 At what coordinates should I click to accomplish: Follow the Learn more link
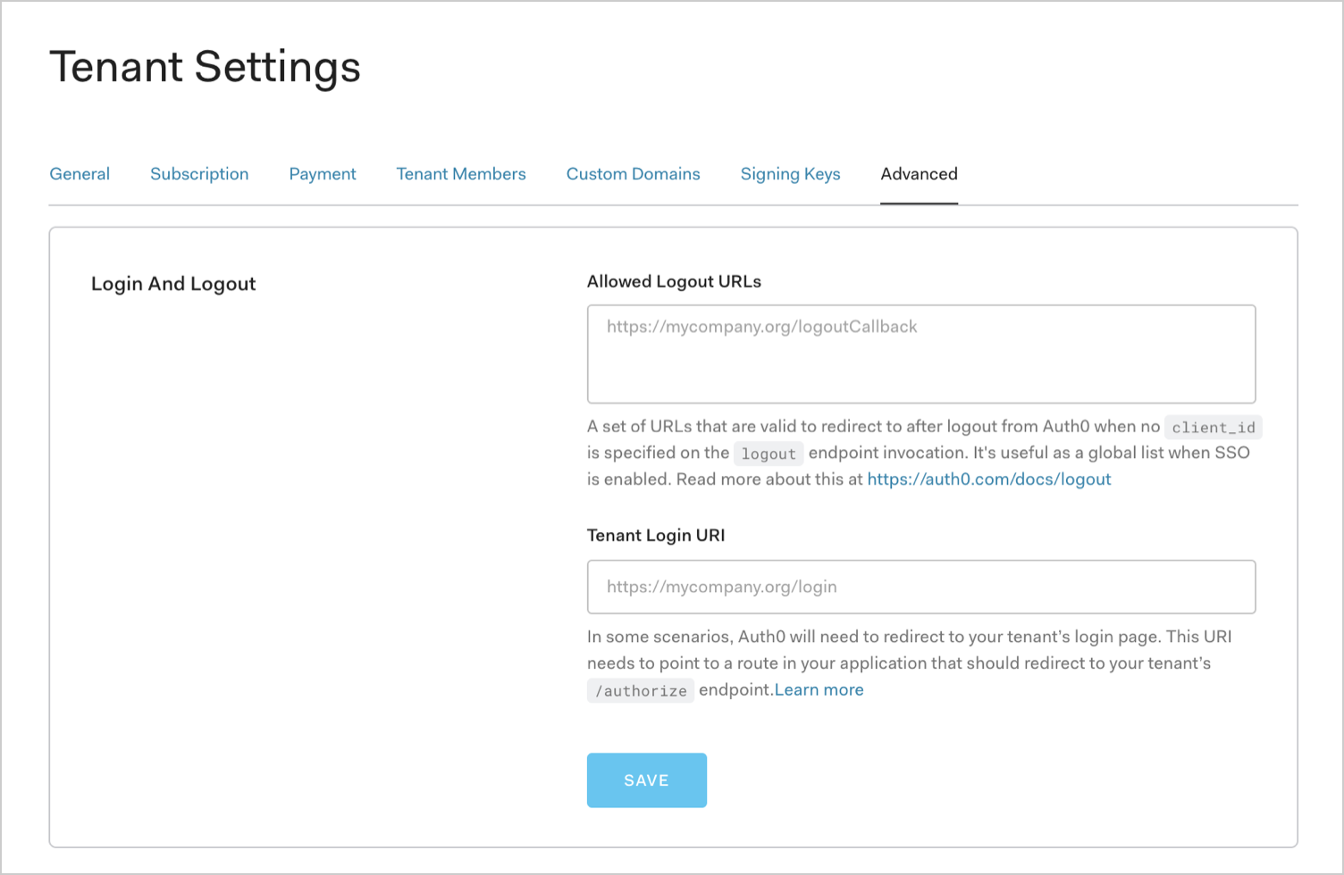pyautogui.click(x=819, y=690)
